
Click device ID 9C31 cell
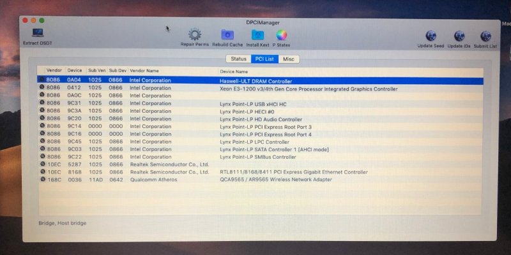tap(74, 103)
